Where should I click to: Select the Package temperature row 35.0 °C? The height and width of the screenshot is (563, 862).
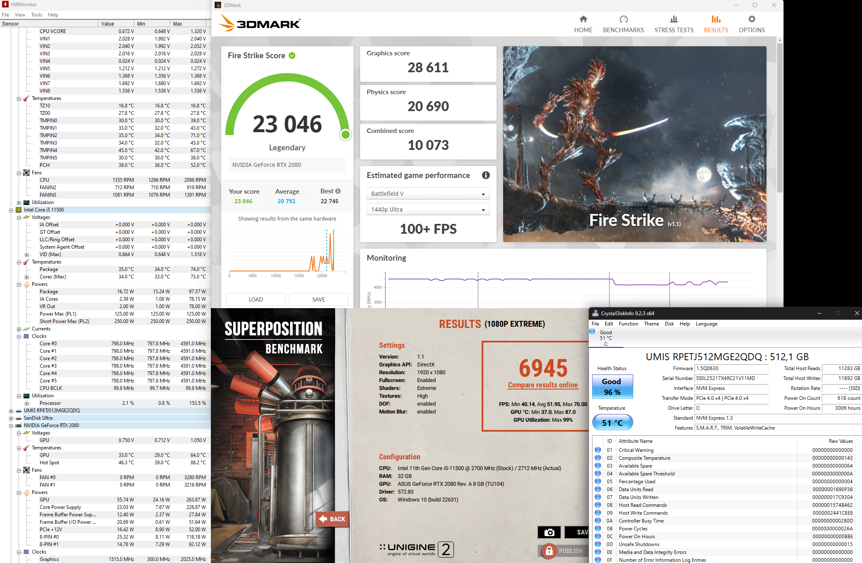click(105, 269)
